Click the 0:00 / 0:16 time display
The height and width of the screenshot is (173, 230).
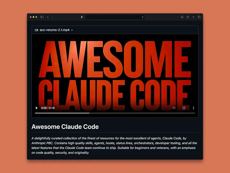tap(48, 108)
